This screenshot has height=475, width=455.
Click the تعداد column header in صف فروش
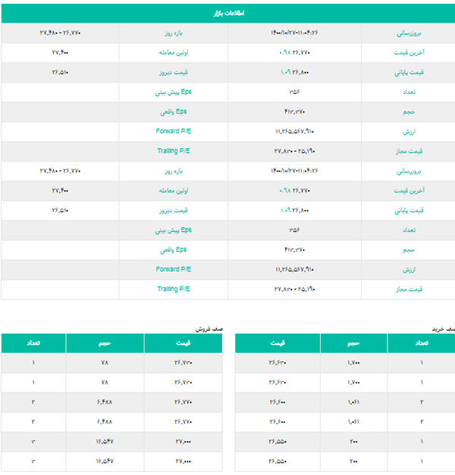pyautogui.click(x=33, y=343)
